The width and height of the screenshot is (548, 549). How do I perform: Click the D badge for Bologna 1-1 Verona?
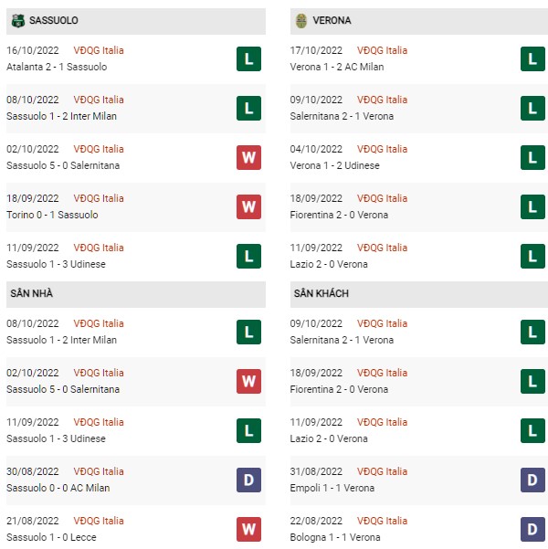click(532, 530)
